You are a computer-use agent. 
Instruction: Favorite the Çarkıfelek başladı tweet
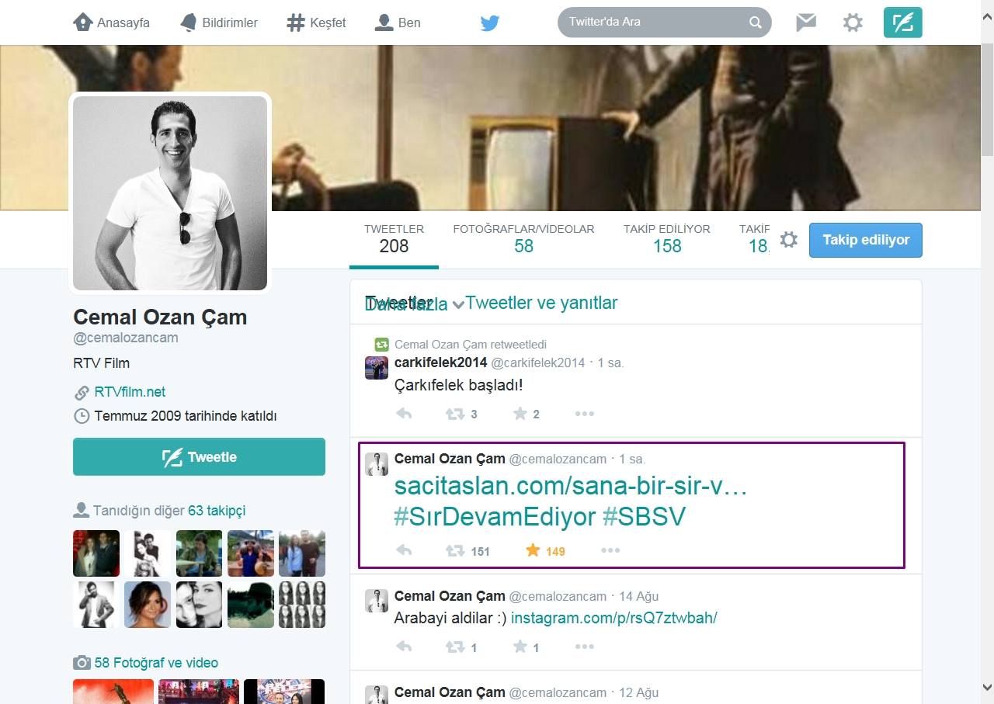[520, 414]
